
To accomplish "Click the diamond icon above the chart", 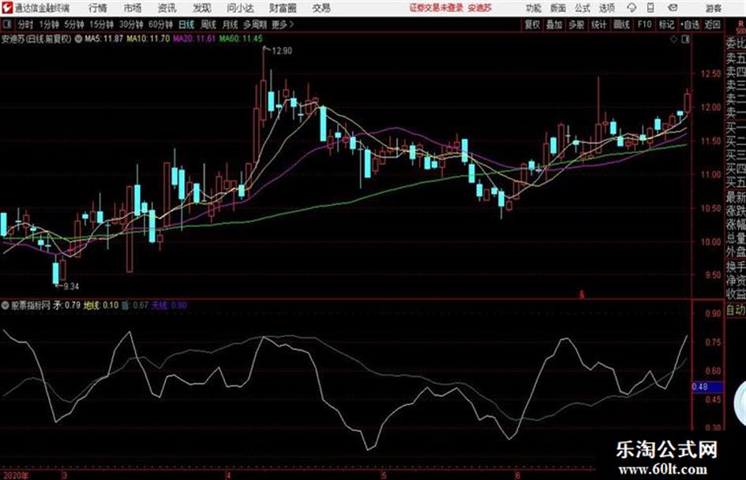I will [x=673, y=39].
